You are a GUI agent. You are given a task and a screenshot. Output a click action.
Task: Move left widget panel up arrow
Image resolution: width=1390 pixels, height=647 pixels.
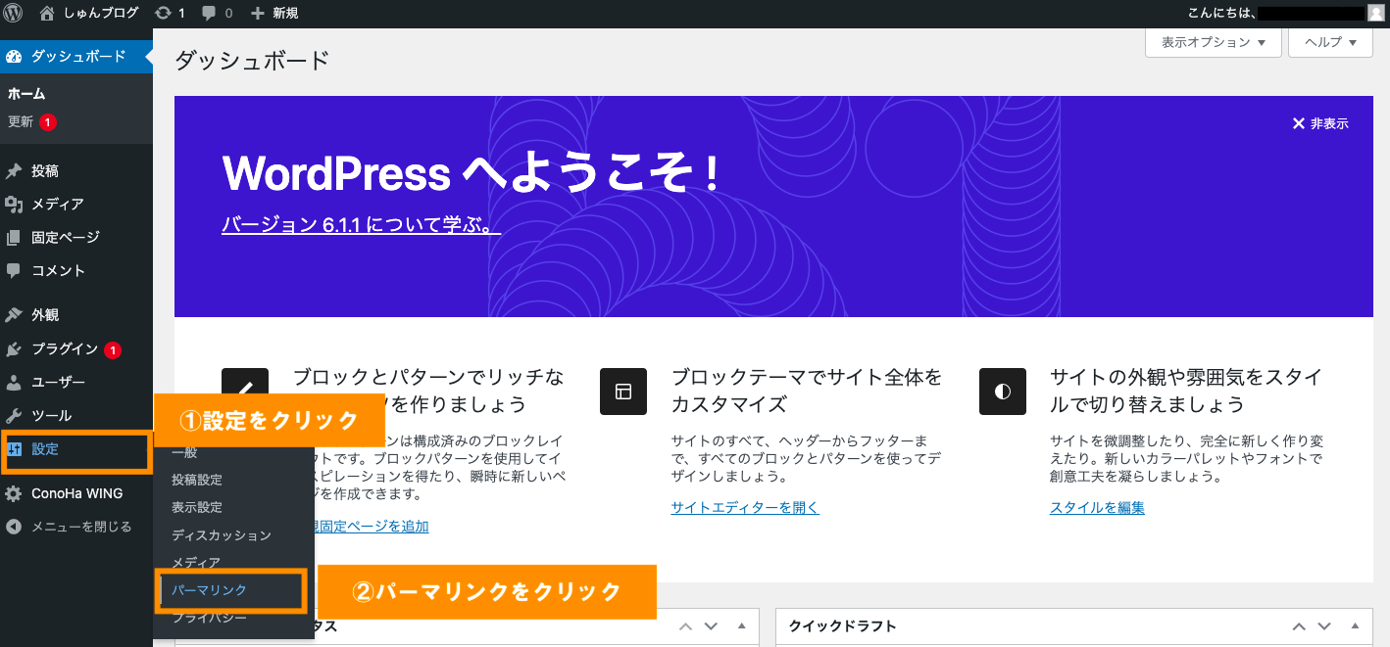685,626
